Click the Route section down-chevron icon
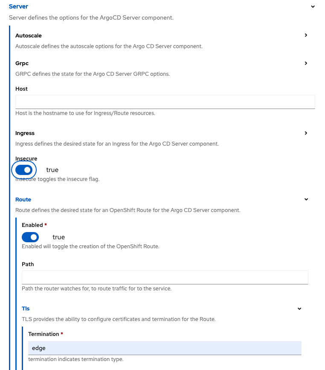 [306, 199]
